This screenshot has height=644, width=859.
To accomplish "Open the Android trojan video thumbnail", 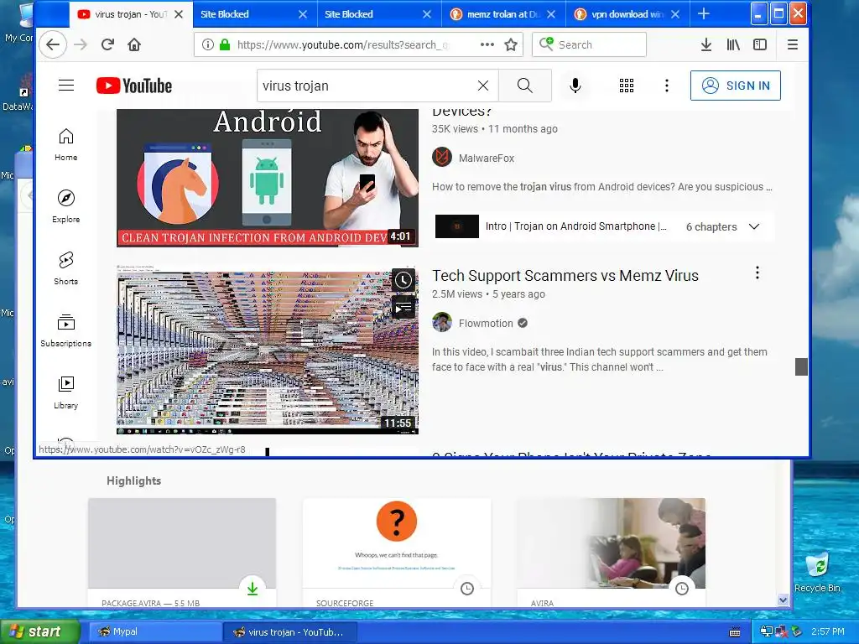I will [268, 178].
